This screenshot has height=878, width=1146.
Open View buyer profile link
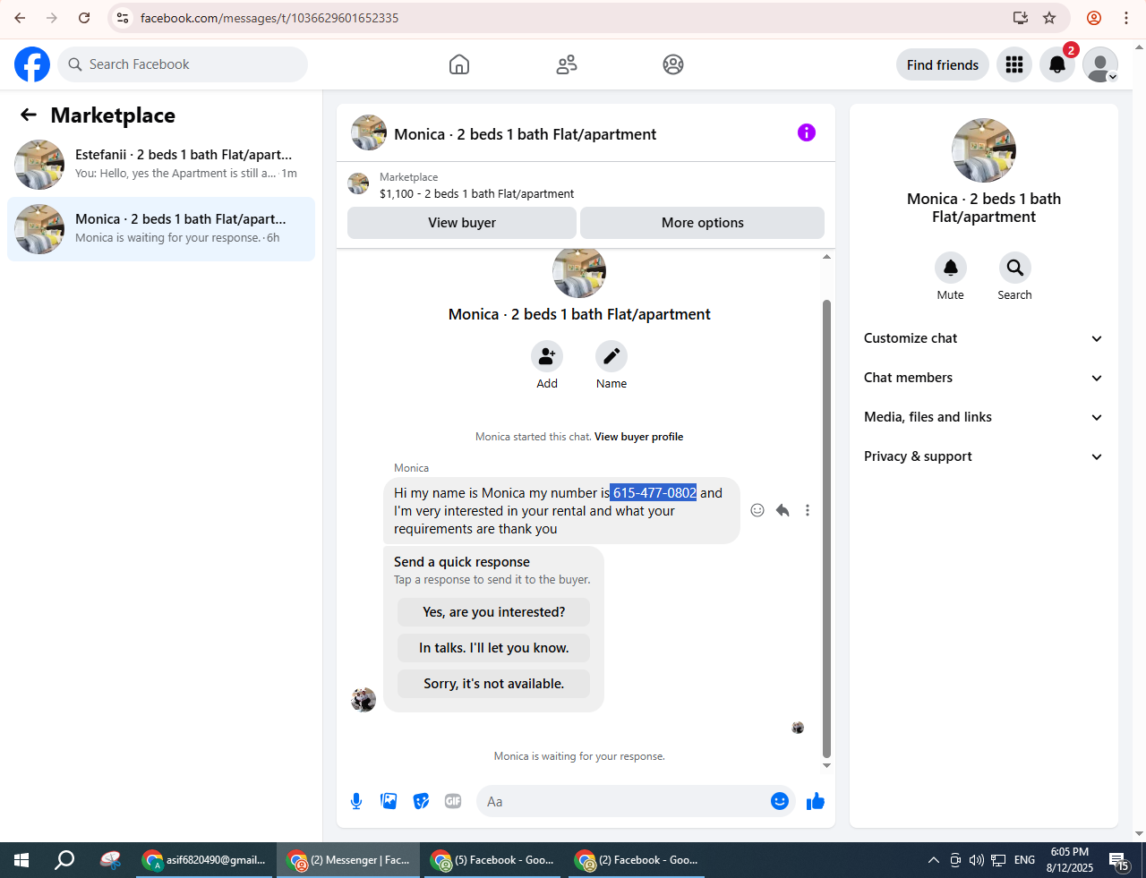[x=639, y=437]
